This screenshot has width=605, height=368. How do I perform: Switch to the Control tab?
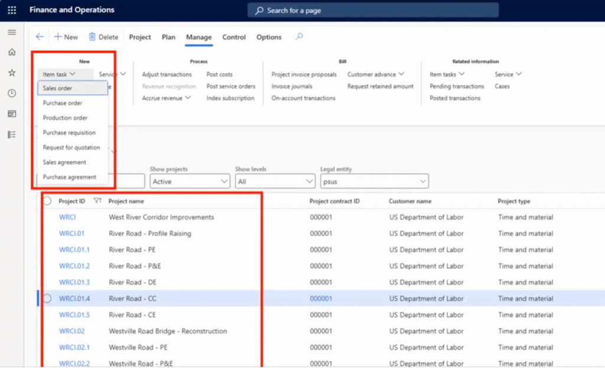pos(234,37)
